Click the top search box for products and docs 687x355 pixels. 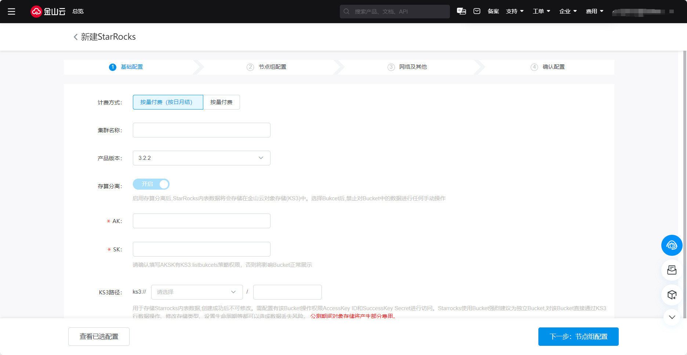point(395,11)
